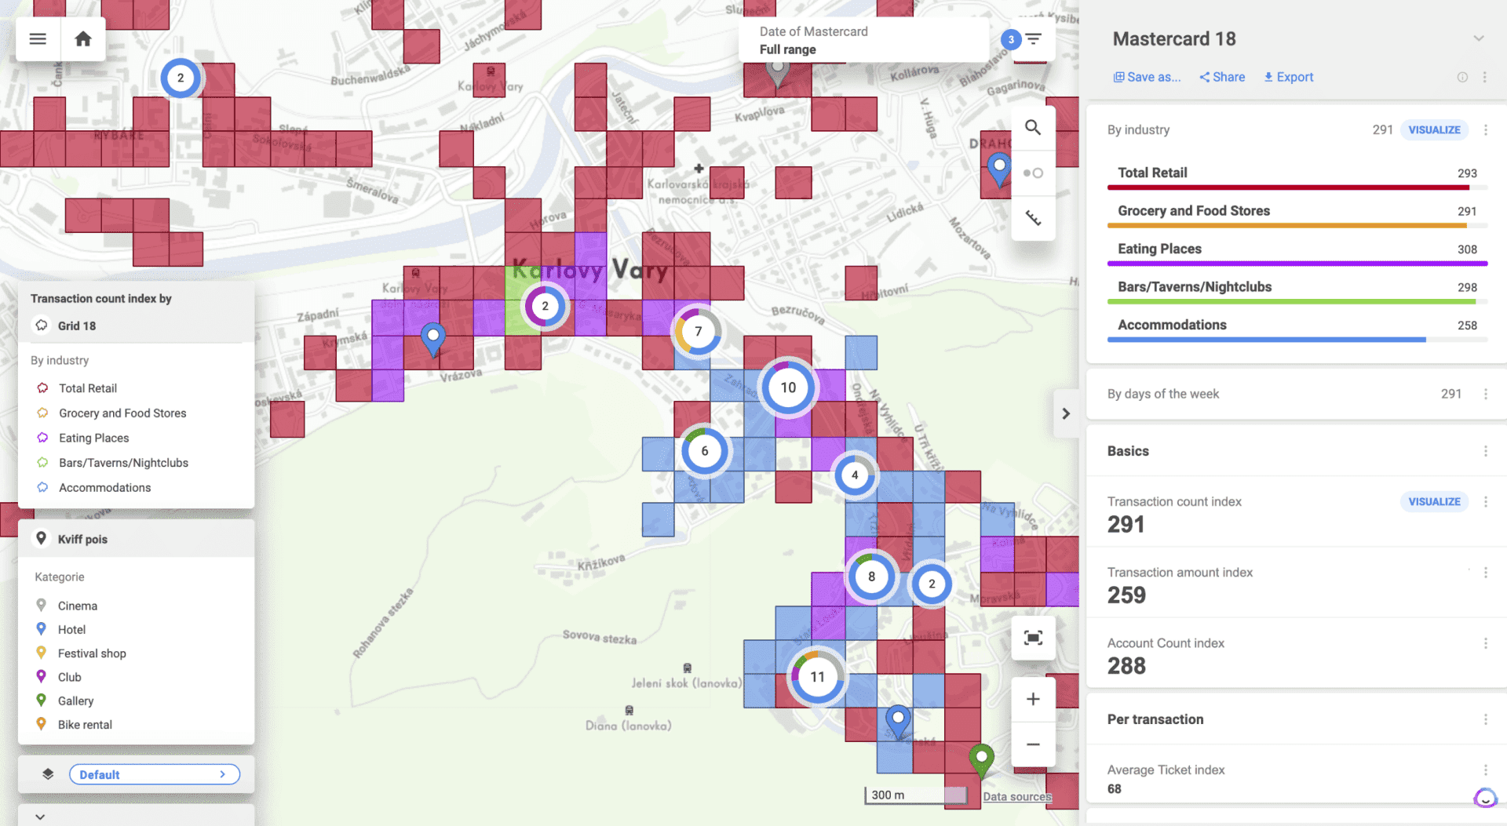Click VISUALIZE for Transaction count index
The width and height of the screenshot is (1507, 826).
[1434, 501]
